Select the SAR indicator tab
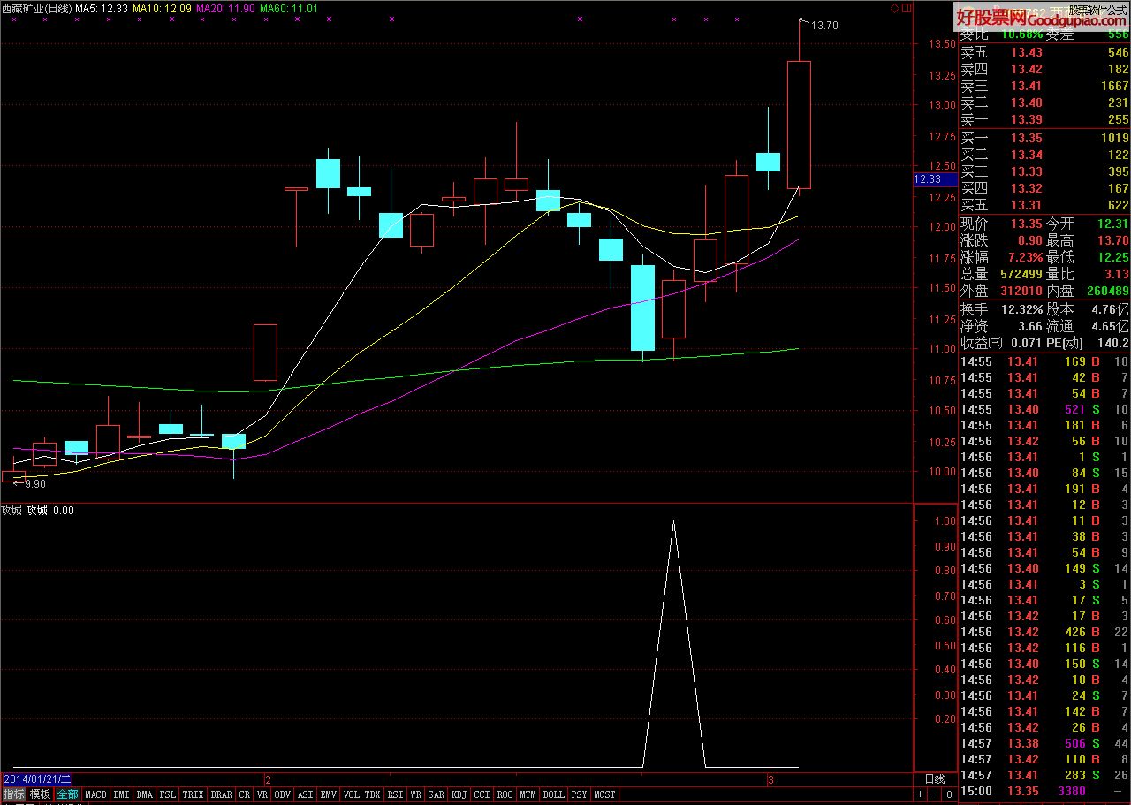 (x=436, y=794)
